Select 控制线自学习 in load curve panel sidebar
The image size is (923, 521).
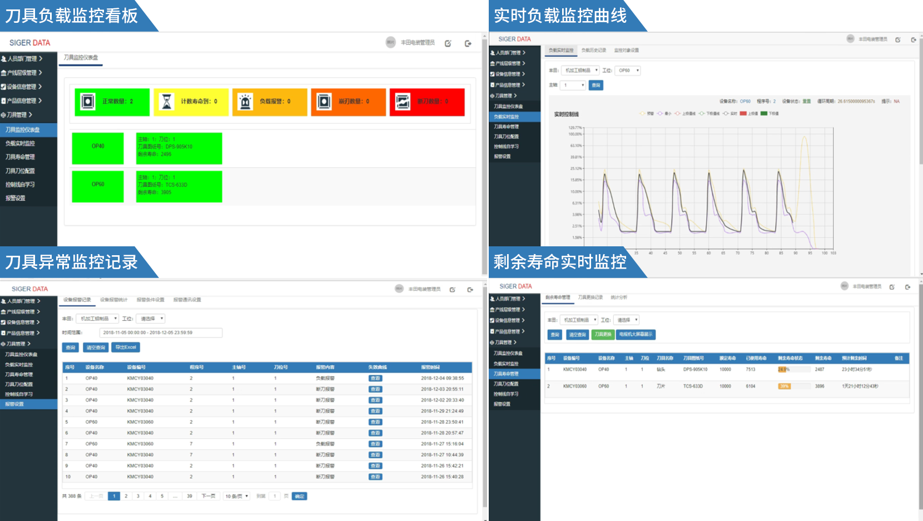click(x=506, y=146)
